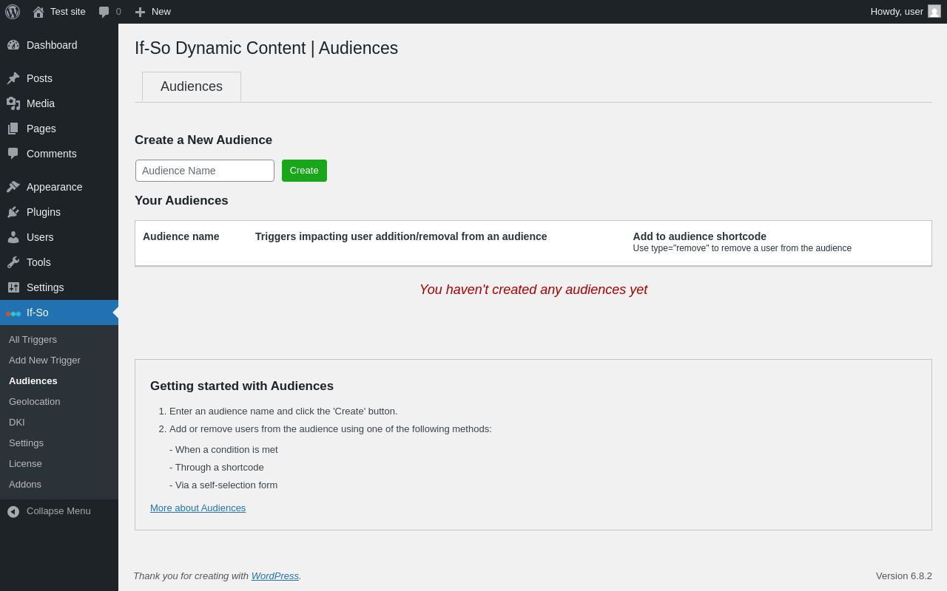Image resolution: width=947 pixels, height=591 pixels.
Task: Click the If-So colored dots icon
Action: tap(13, 313)
